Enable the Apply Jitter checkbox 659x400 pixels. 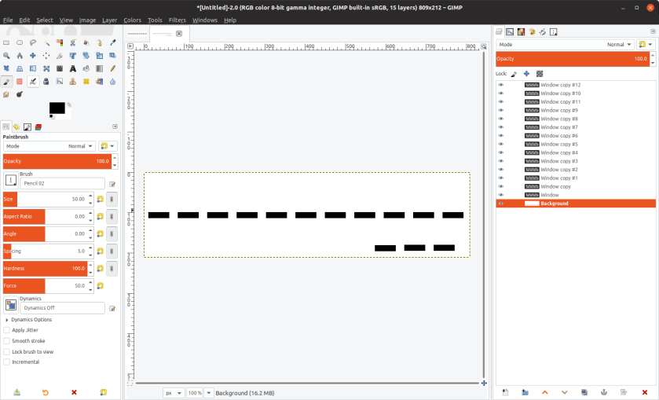tap(7, 330)
